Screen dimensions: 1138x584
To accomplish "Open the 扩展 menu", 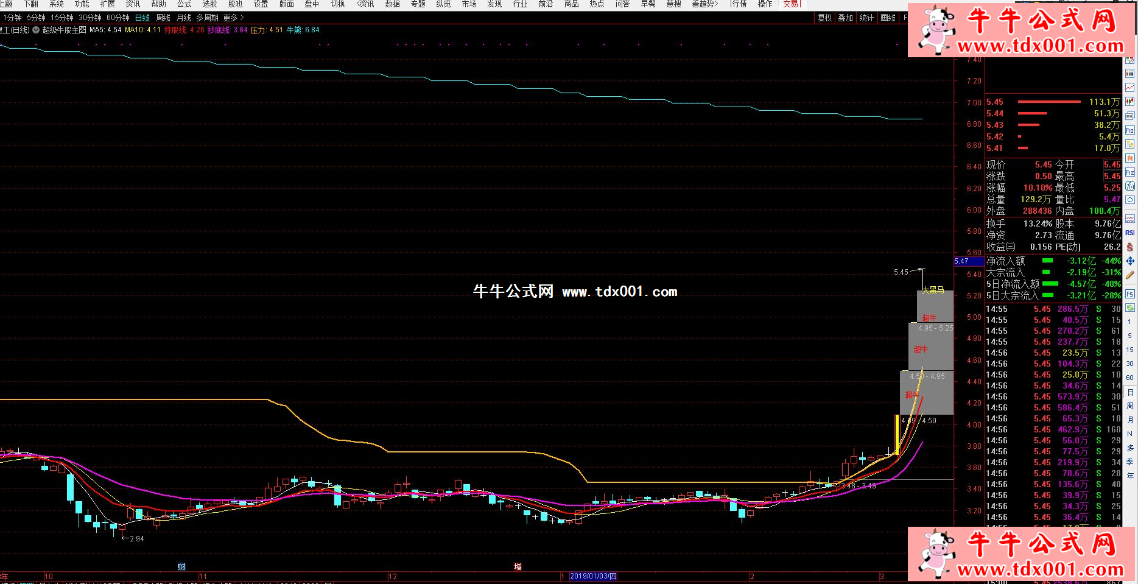I will (107, 4).
